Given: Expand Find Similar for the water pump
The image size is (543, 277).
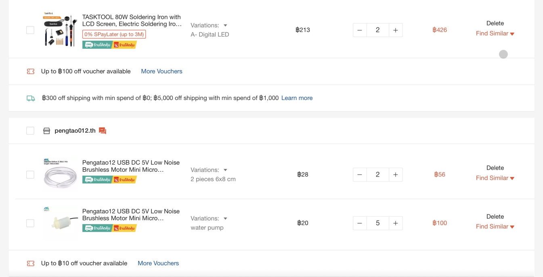Looking at the screenshot, I should pos(495,227).
